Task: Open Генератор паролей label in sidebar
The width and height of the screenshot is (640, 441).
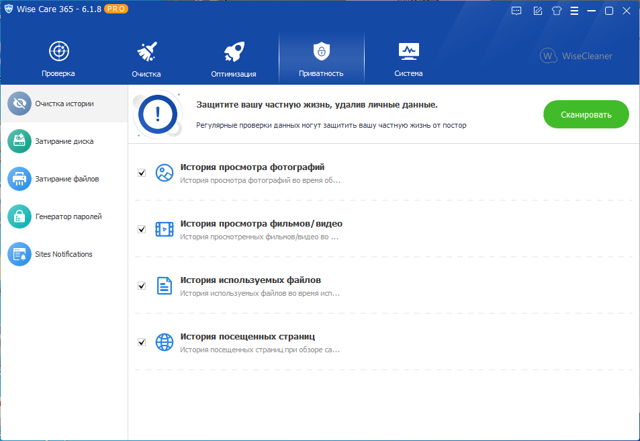Action: tap(68, 216)
